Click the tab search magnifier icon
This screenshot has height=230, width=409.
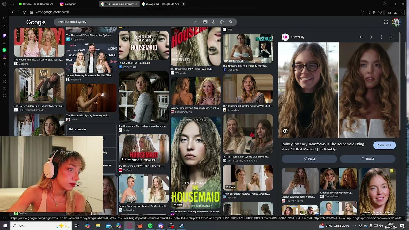(384, 4)
